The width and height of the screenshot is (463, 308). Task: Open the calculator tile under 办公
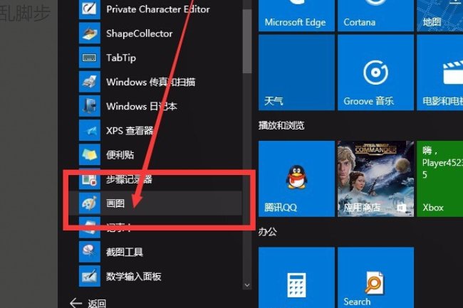(296, 279)
